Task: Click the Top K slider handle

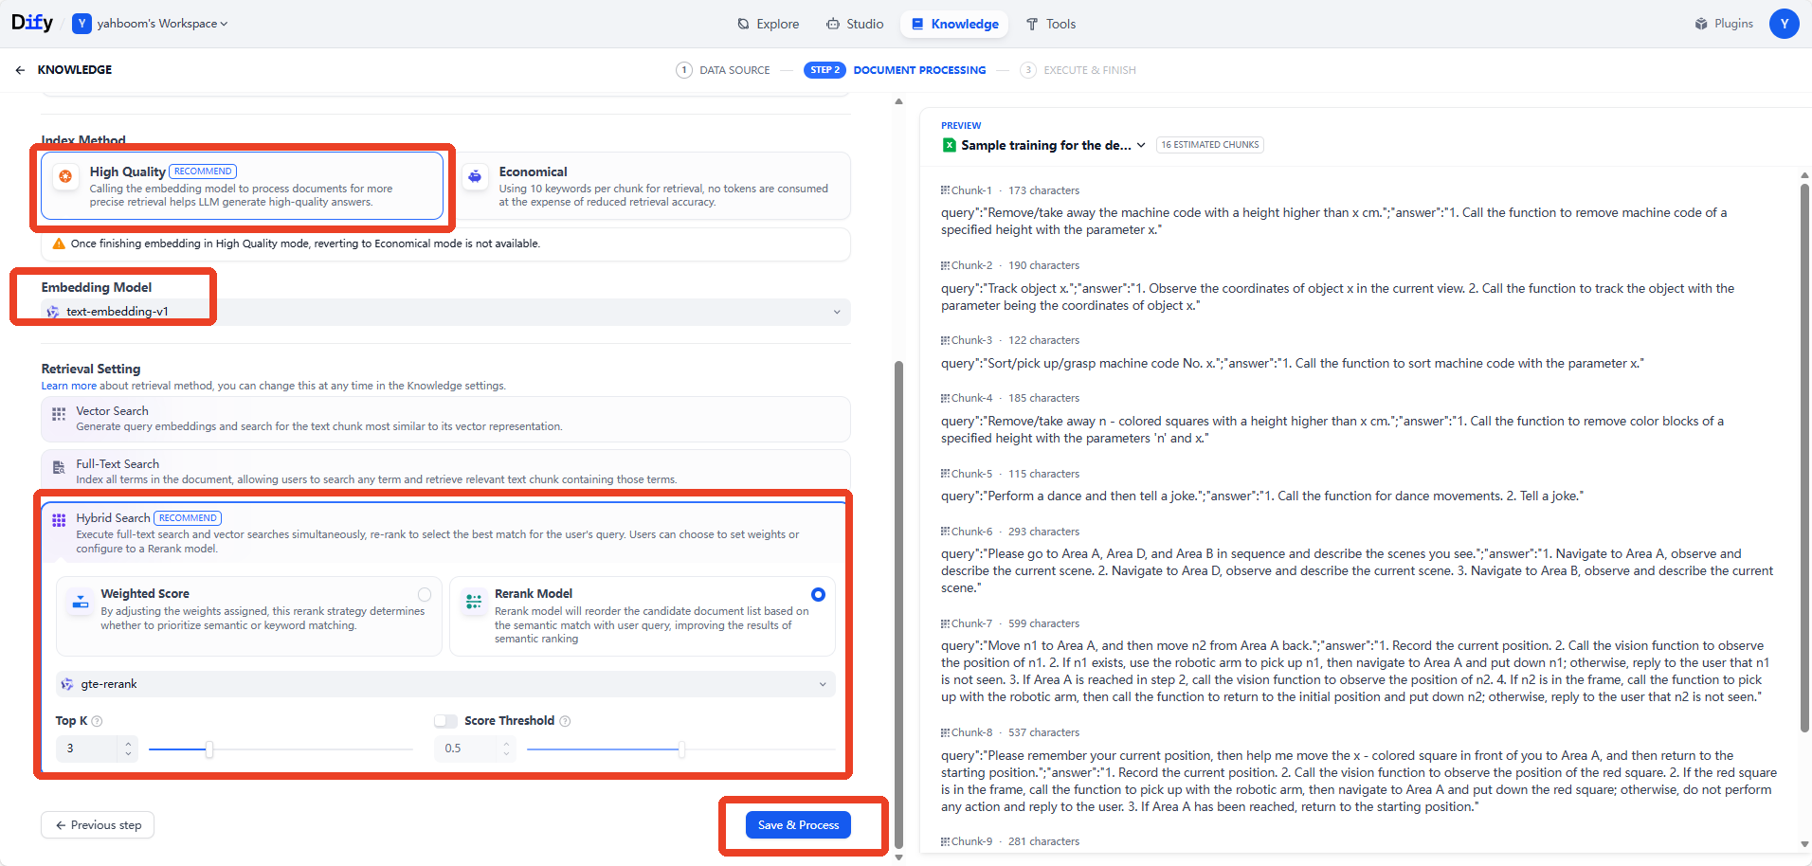Action: (x=209, y=749)
